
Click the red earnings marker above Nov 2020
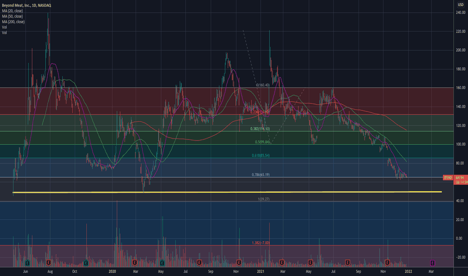[239, 263]
